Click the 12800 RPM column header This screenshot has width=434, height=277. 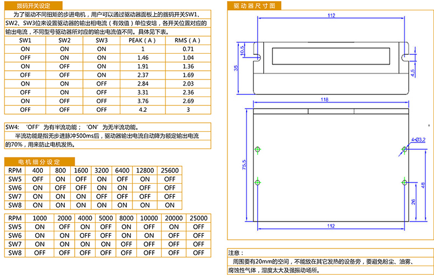click(x=145, y=171)
